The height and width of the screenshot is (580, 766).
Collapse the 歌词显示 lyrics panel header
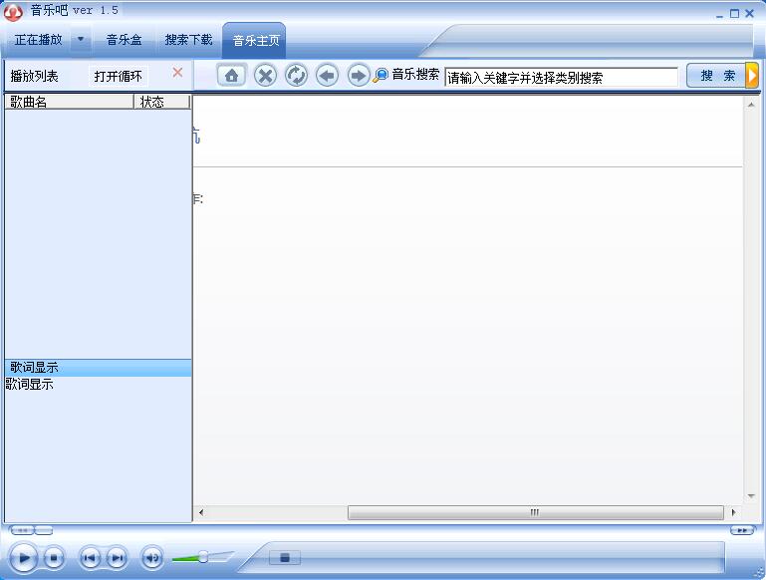pos(98,368)
